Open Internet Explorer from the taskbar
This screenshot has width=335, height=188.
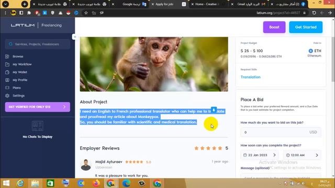click(20, 183)
